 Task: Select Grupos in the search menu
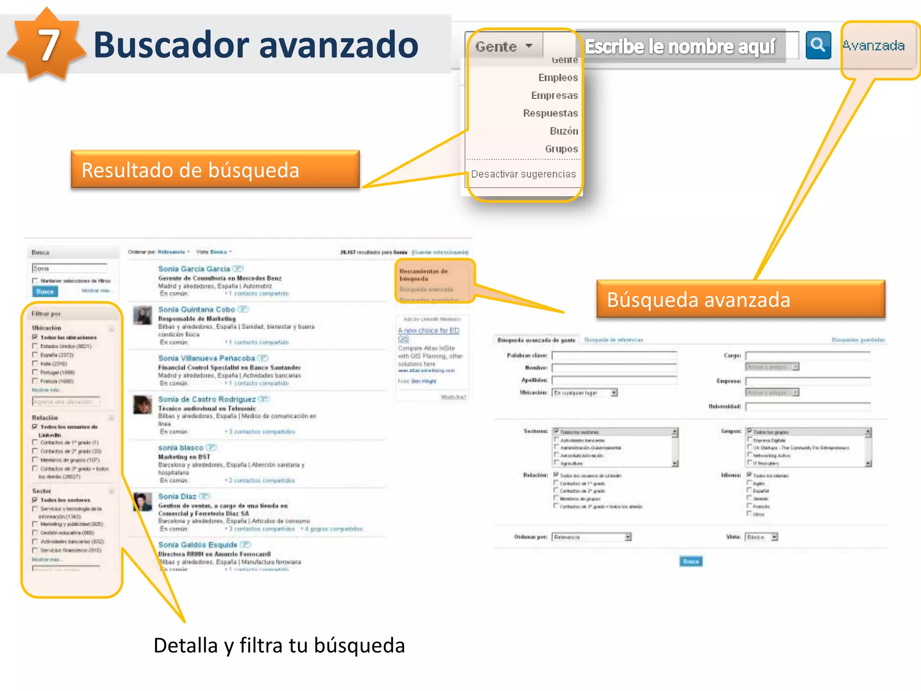pyautogui.click(x=562, y=149)
